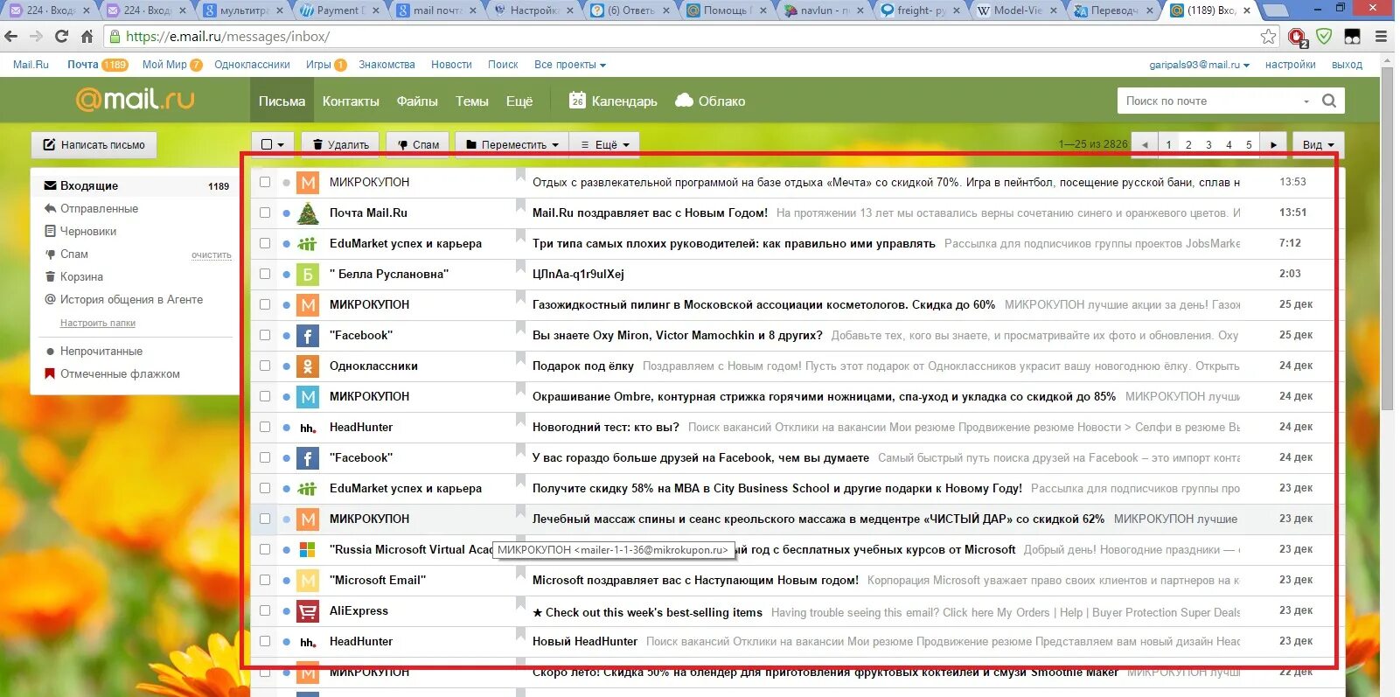
Task: Go to next page arrow in pagination
Action: coord(1274,144)
